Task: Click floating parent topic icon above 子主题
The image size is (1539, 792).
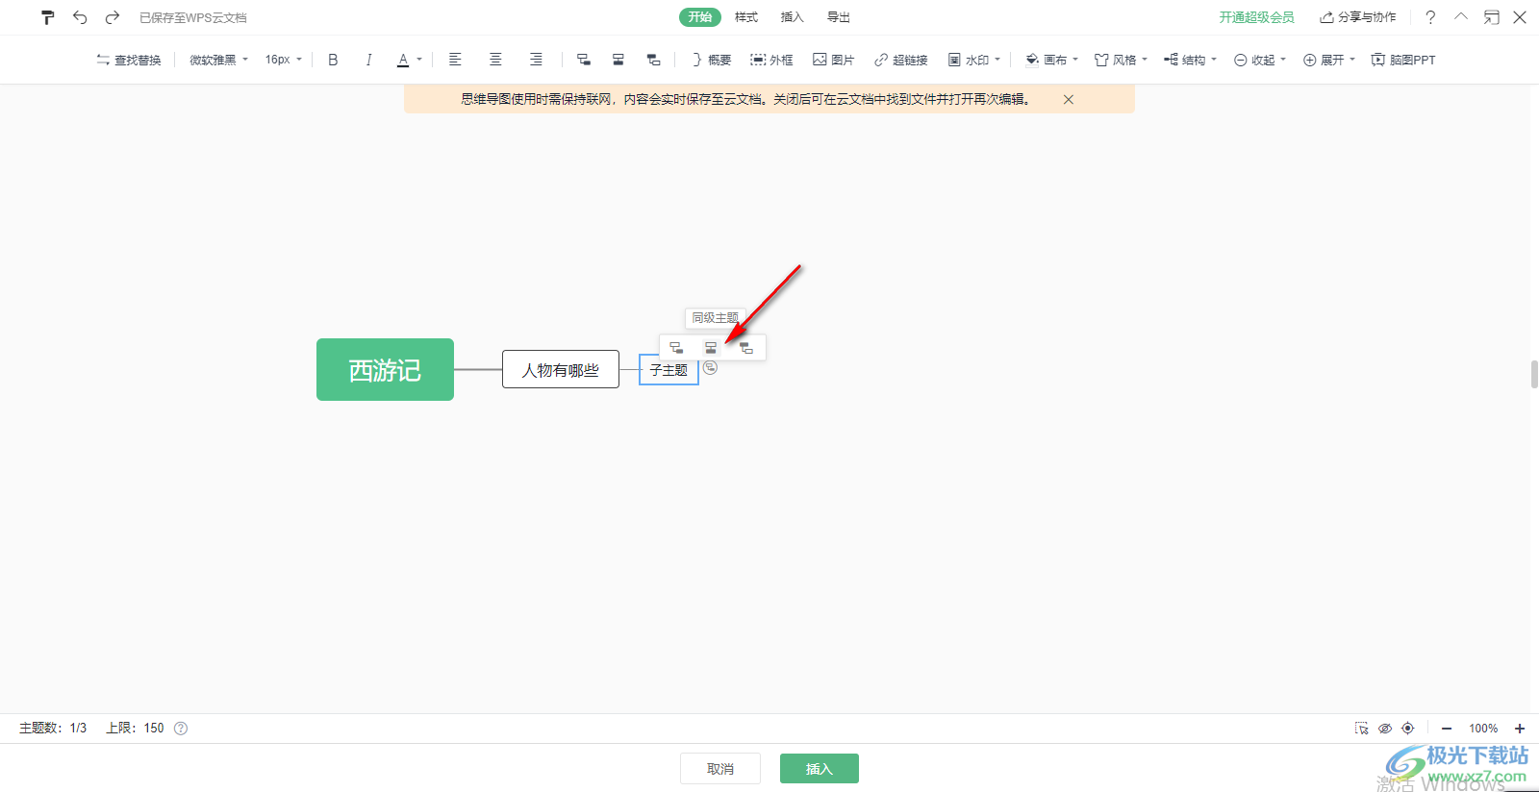Action: point(746,347)
